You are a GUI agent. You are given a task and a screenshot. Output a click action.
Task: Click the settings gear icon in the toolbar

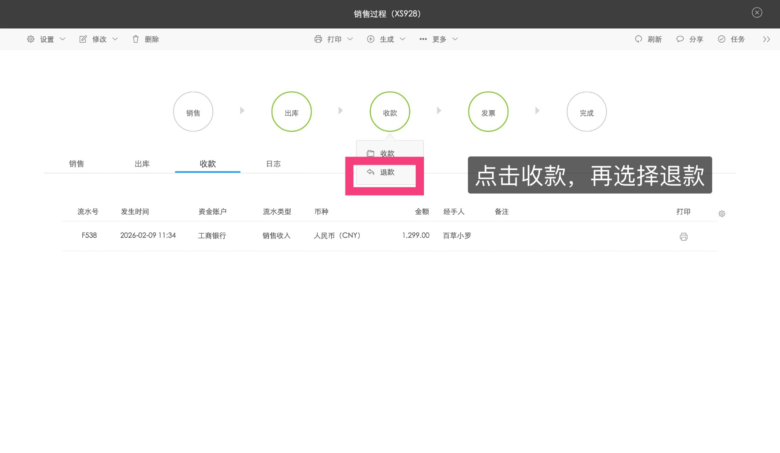click(x=31, y=39)
